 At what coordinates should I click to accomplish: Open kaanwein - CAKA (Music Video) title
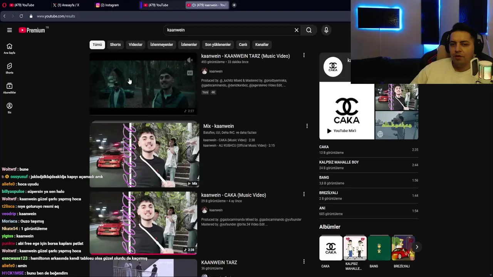(x=233, y=195)
